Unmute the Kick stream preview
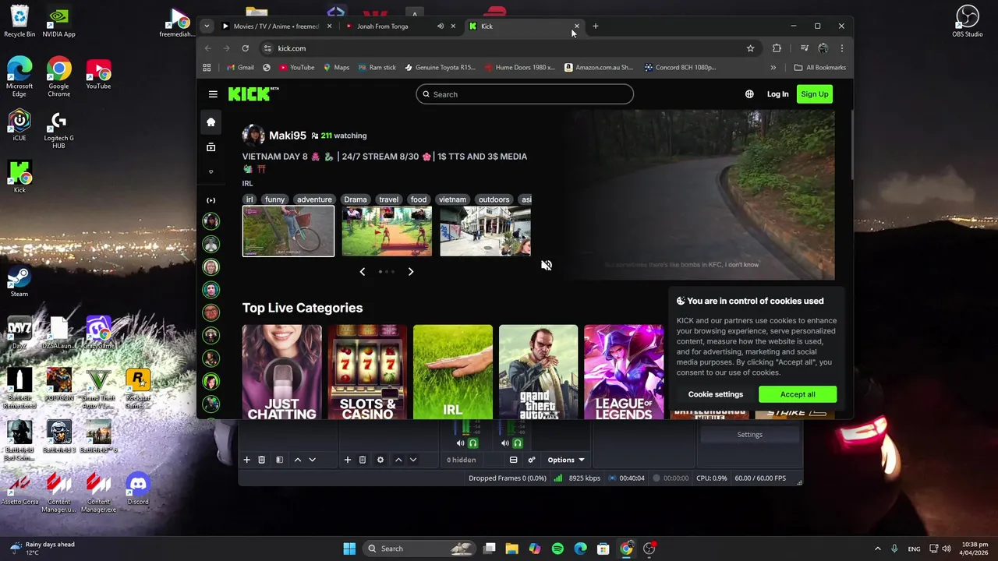Image resolution: width=998 pixels, height=561 pixels. pyautogui.click(x=547, y=266)
